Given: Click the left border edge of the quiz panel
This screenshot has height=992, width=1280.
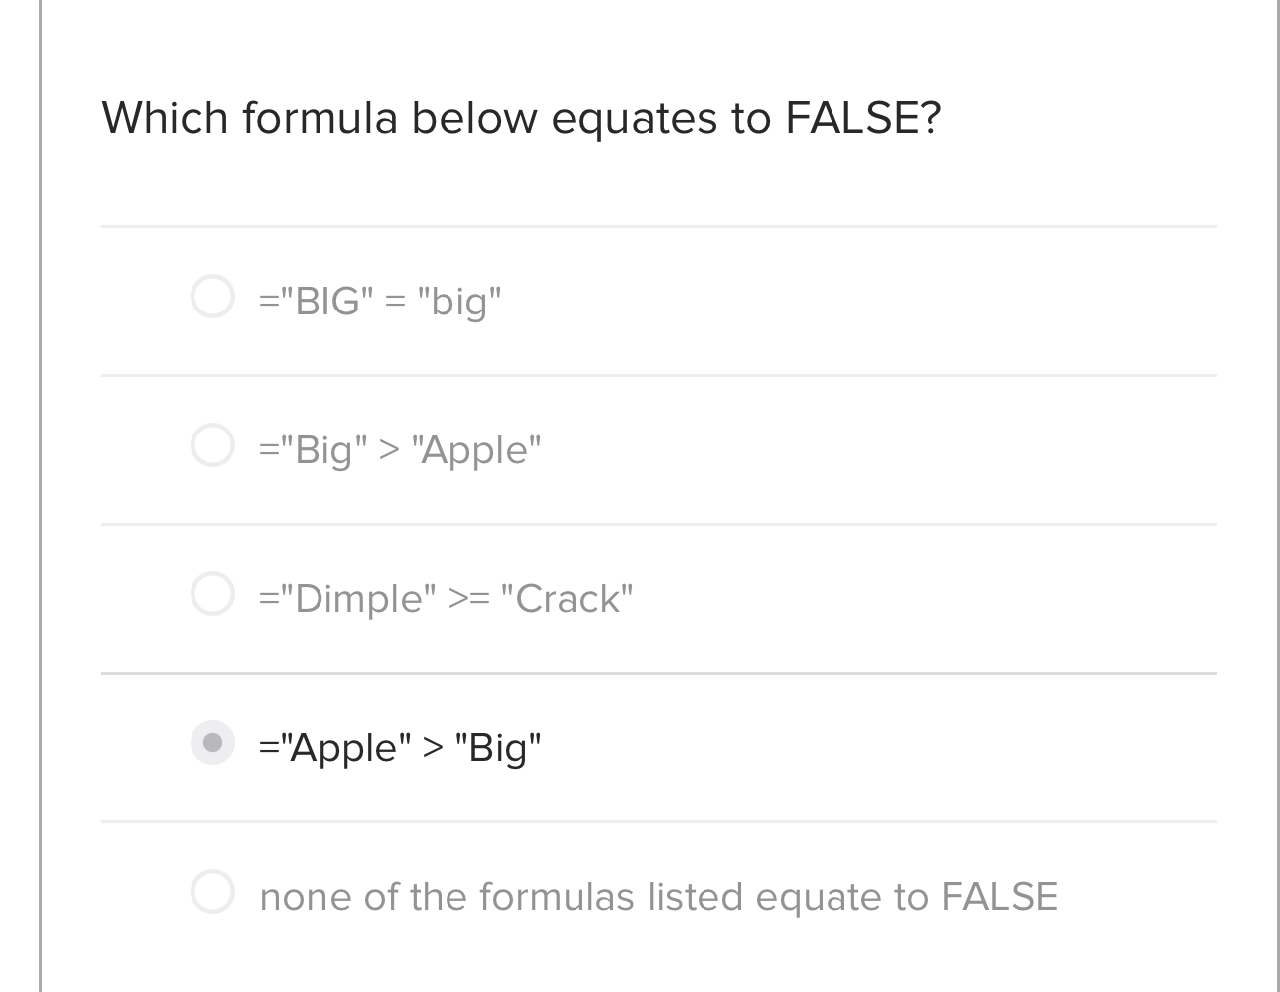Looking at the screenshot, I should point(41,496).
